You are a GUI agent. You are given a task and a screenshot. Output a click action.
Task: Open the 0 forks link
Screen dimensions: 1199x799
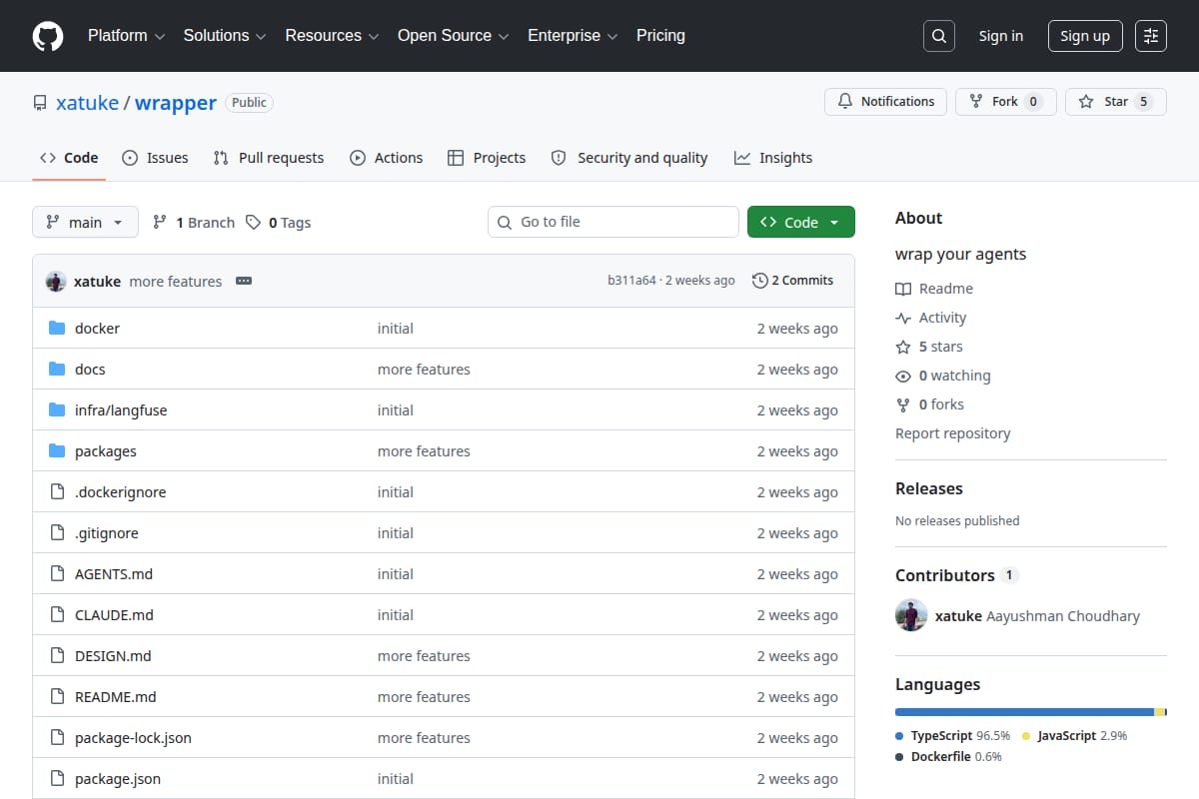[x=930, y=404]
